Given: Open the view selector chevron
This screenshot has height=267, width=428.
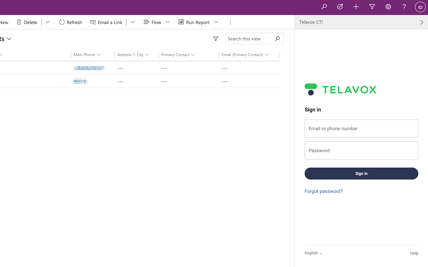Looking at the screenshot, I should (x=9, y=39).
